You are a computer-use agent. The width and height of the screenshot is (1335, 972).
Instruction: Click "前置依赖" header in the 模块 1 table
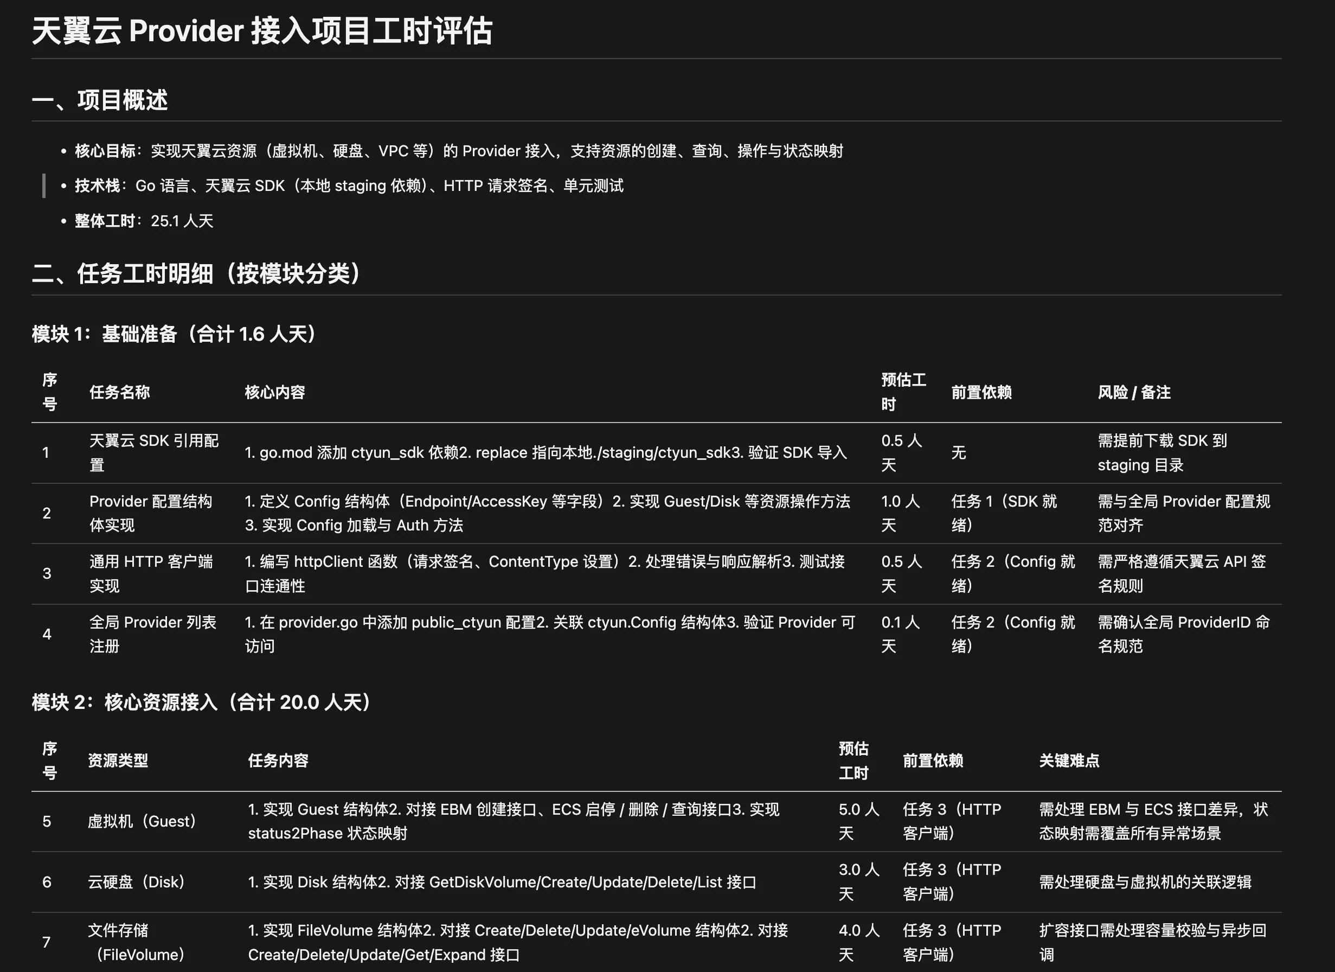[x=981, y=393]
